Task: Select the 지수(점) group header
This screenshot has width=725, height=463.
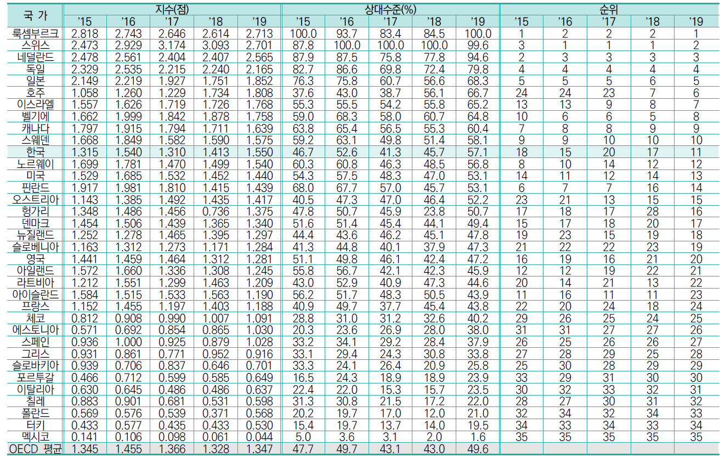Action: (172, 9)
